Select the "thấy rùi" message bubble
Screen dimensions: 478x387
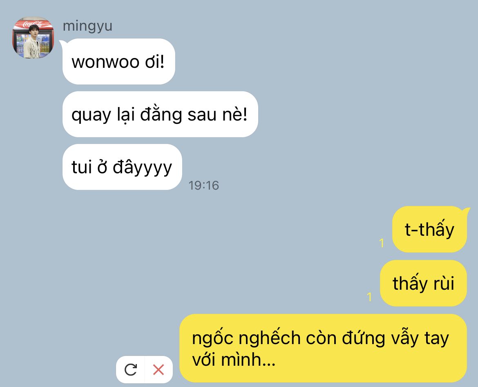(423, 283)
